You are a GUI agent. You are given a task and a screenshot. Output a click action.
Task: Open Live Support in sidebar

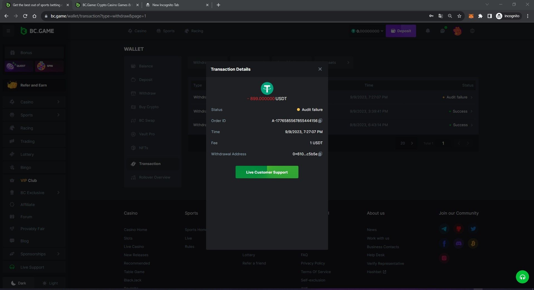[34, 267]
